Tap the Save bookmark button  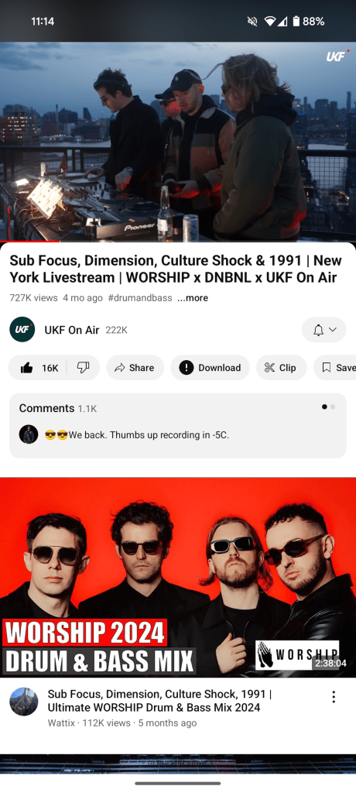(x=335, y=368)
